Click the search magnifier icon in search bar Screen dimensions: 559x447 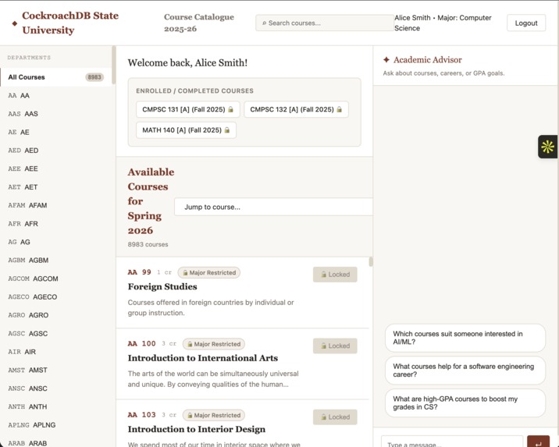coord(264,23)
